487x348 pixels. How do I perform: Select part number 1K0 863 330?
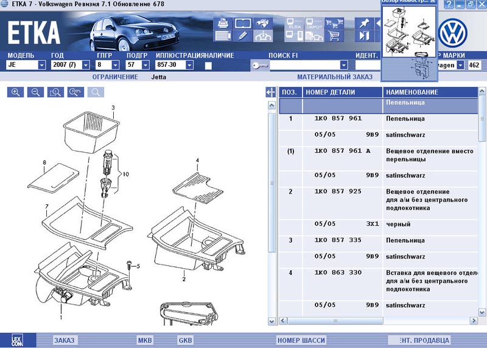[x=338, y=272]
